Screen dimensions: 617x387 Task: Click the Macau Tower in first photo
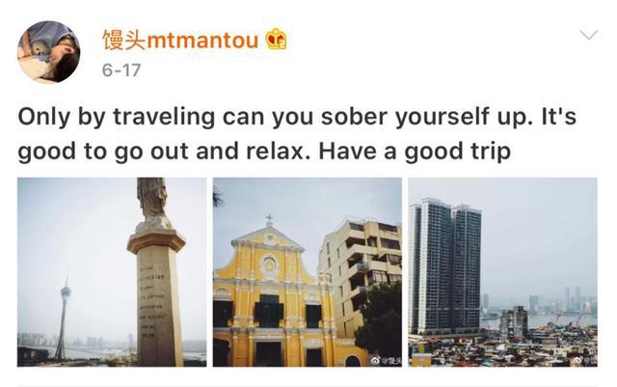[x=63, y=318]
